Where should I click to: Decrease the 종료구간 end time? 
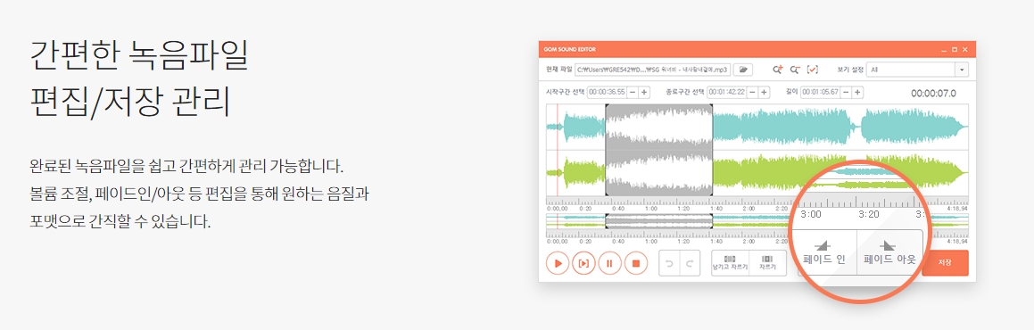pos(752,92)
